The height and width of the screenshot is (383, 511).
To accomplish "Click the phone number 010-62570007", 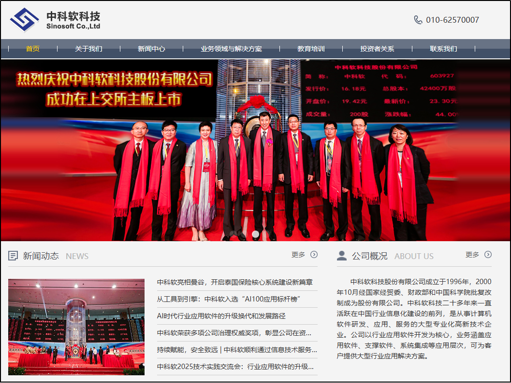I will (x=453, y=20).
